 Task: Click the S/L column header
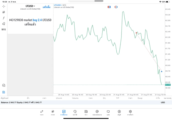click(104, 98)
